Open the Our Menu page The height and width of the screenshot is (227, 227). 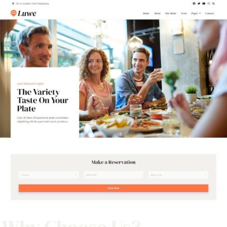click(171, 13)
